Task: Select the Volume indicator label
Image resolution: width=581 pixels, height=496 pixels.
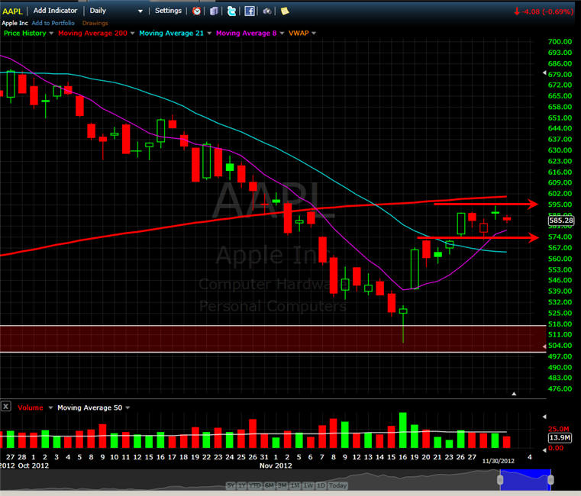Action: click(31, 407)
